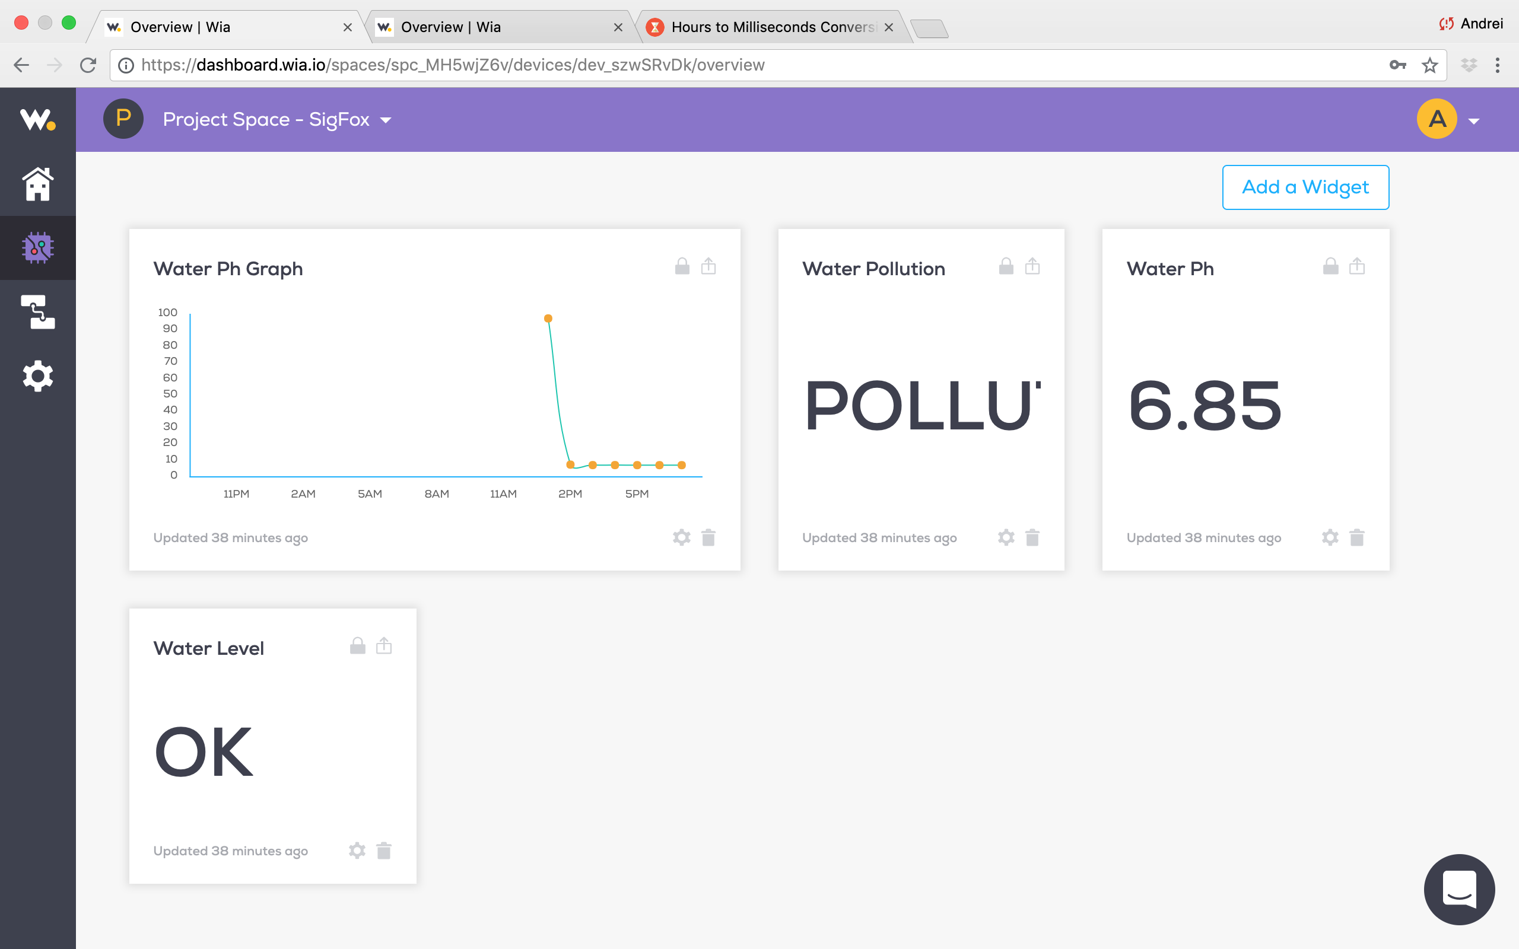Screen dimensions: 1519x949
Task: Open the Flows icon in the sidebar
Action: point(37,313)
